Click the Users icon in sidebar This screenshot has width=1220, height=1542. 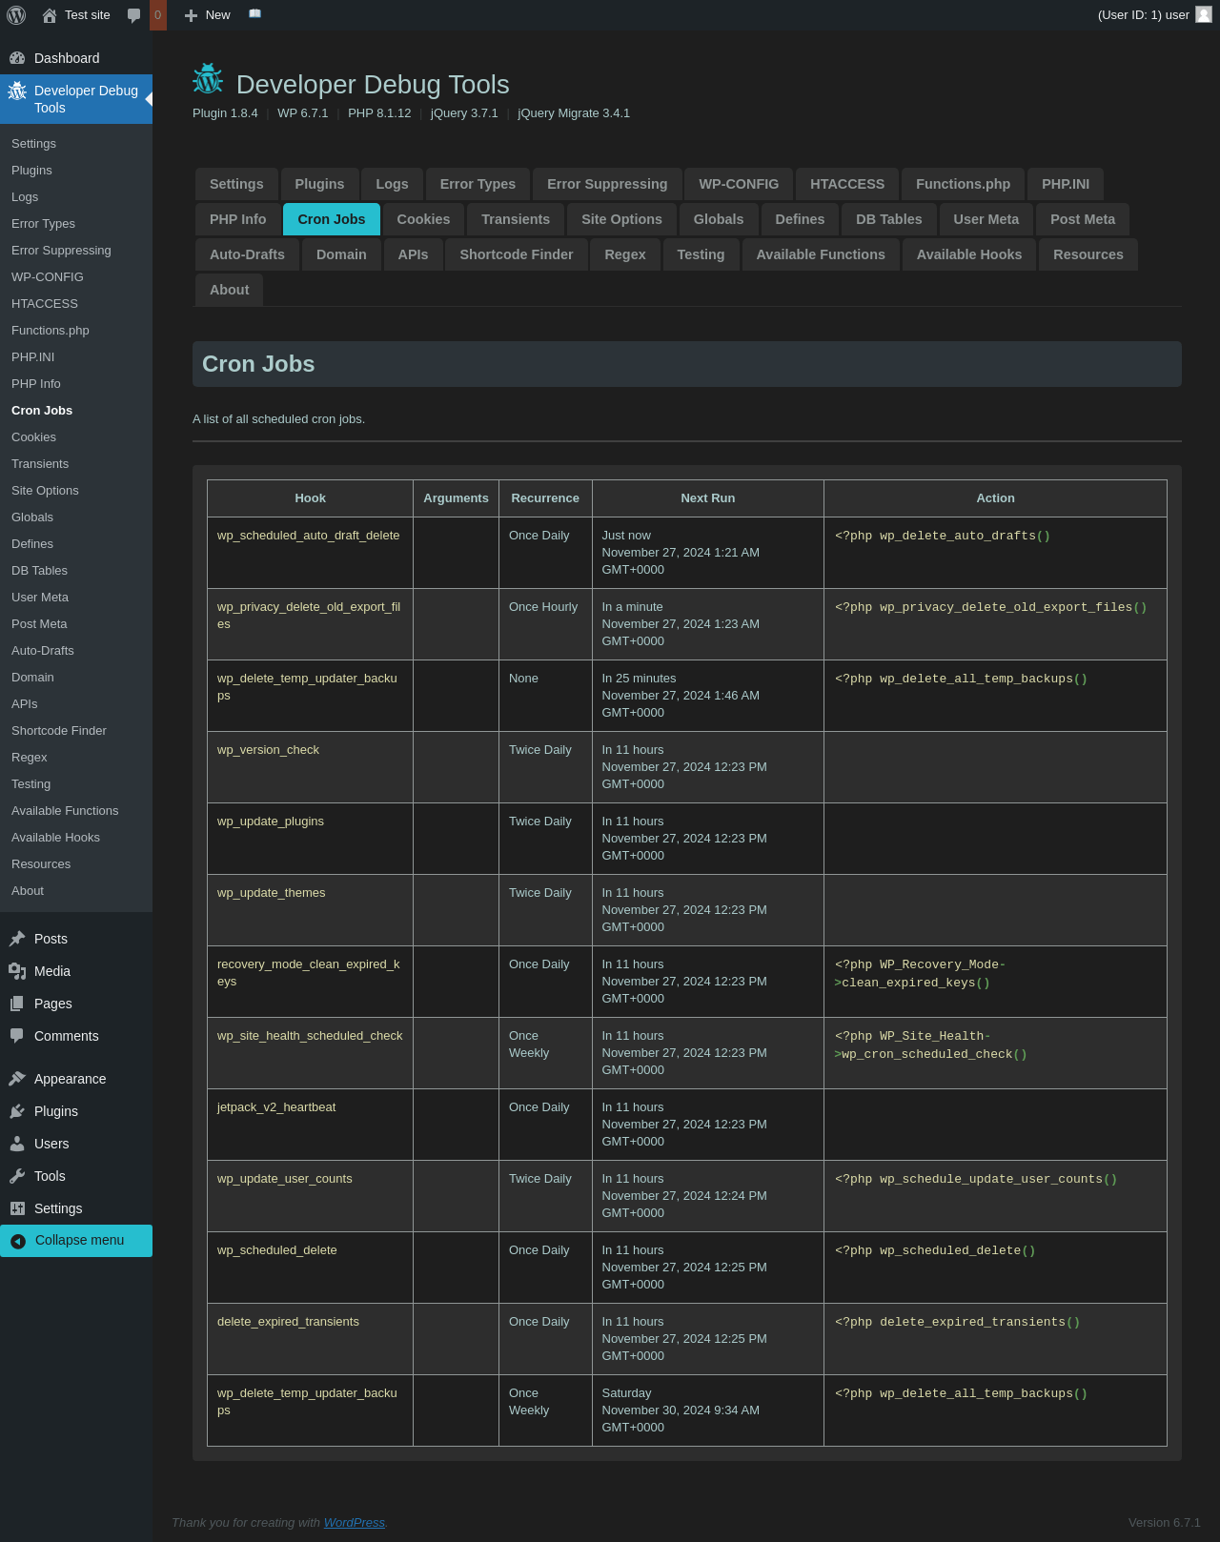(x=17, y=1144)
